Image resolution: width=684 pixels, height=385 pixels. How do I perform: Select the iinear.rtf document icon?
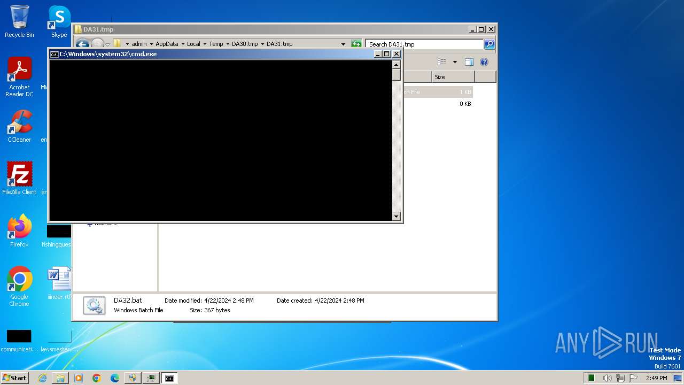[59, 283]
